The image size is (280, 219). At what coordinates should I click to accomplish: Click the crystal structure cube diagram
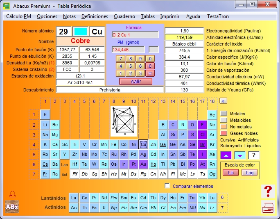tap(124, 121)
